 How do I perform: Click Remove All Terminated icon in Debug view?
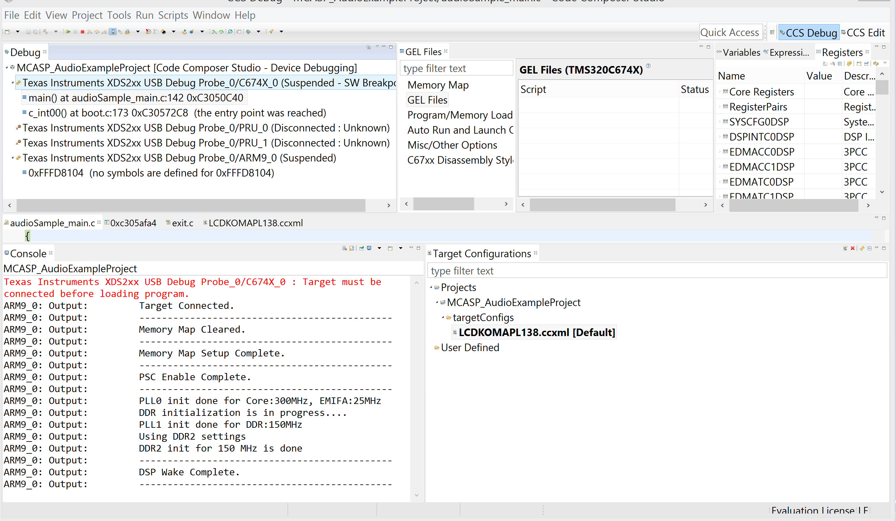(368, 47)
